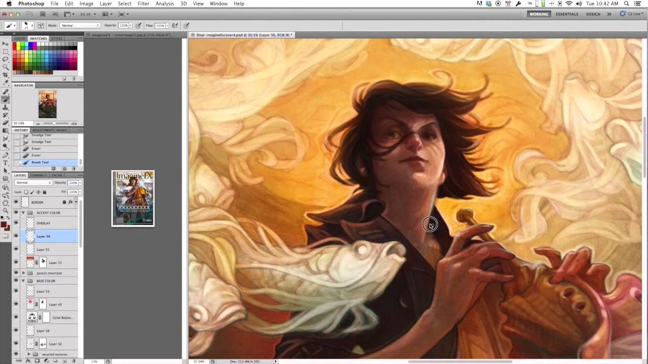648x364 pixels.
Task: Select the Healing Brush tool
Action: [6, 92]
